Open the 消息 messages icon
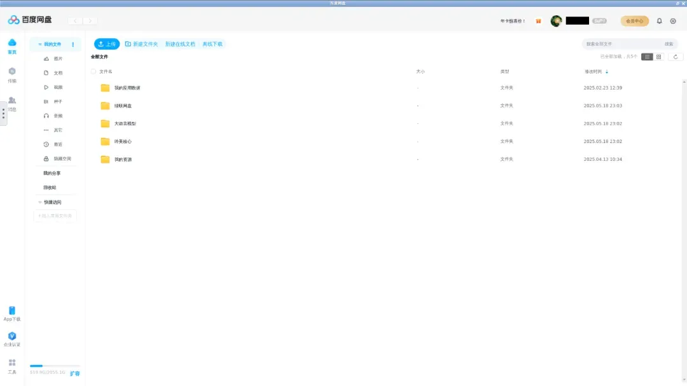This screenshot has height=386, width=687. (x=12, y=100)
